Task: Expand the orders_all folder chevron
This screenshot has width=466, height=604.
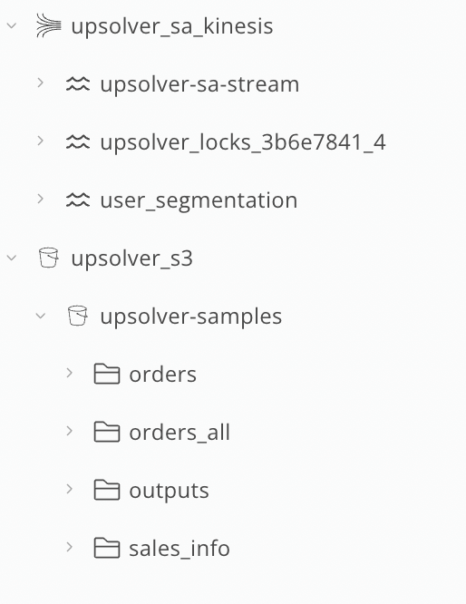Action: pos(69,431)
